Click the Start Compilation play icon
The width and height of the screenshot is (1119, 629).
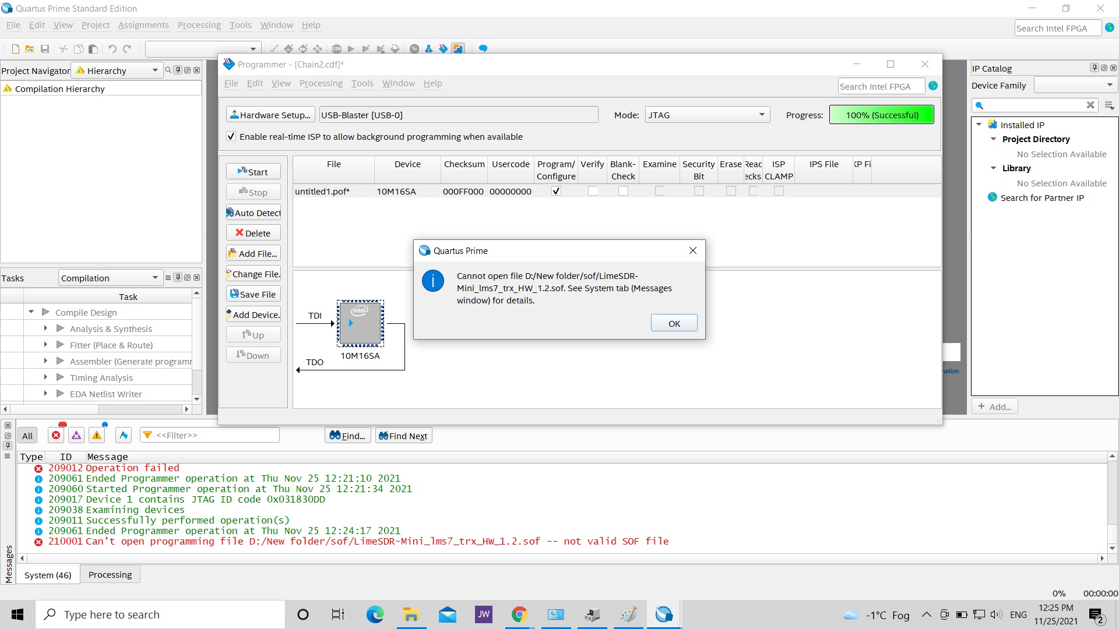pyautogui.click(x=351, y=49)
